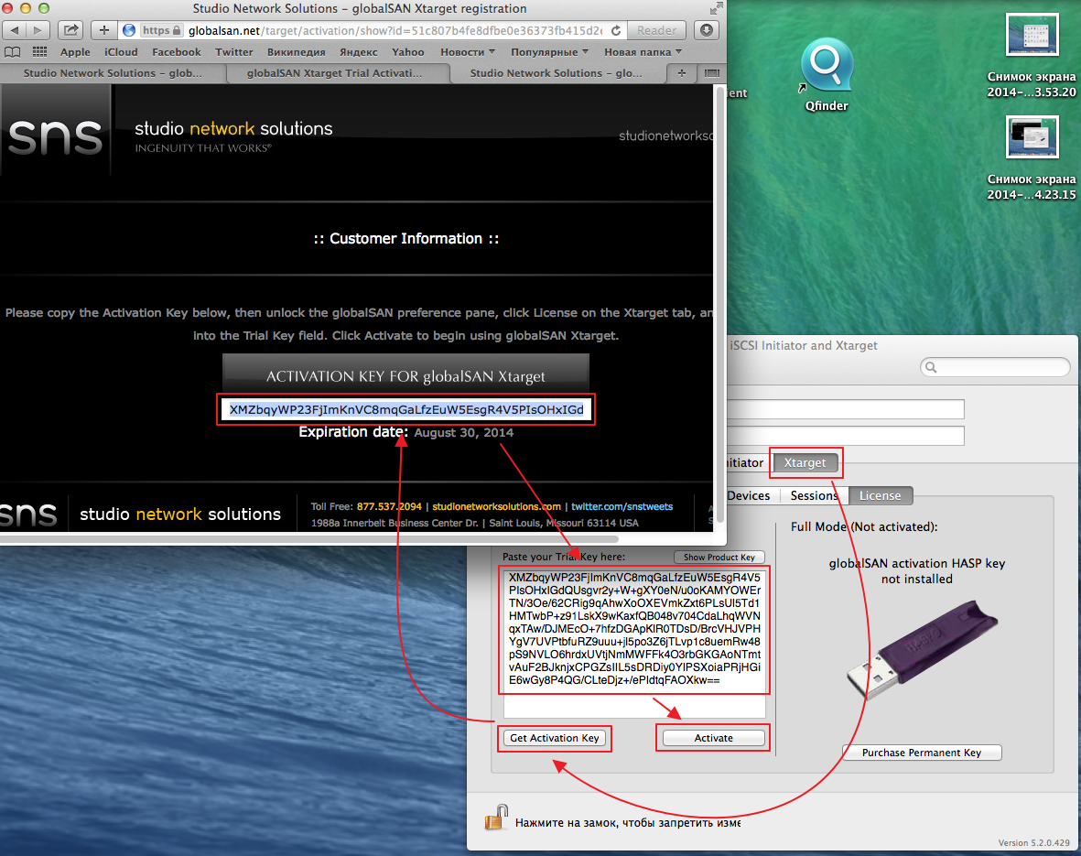Show Top Sites grid icon

[40, 52]
